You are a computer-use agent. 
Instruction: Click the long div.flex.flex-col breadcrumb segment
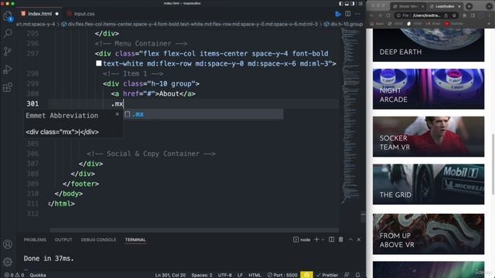[x=189, y=24]
